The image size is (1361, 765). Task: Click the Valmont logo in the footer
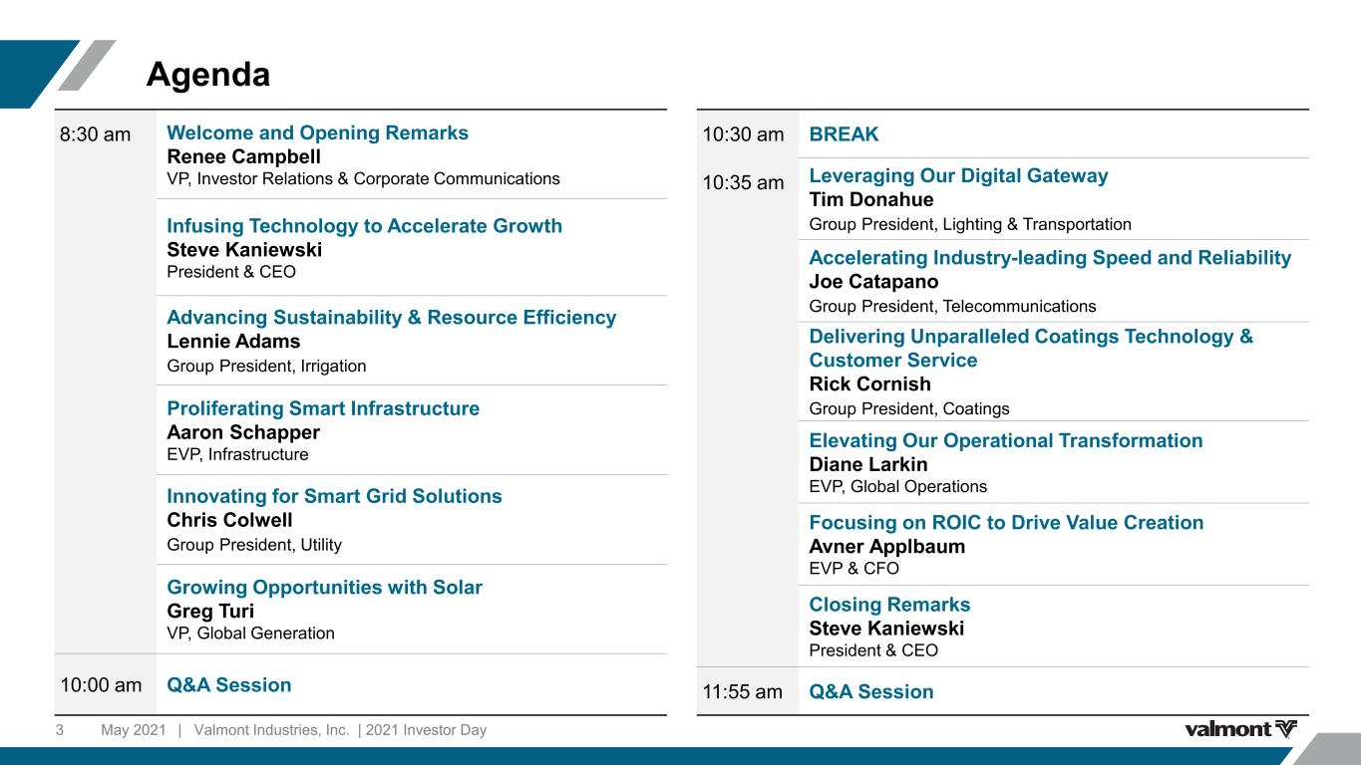[1240, 729]
